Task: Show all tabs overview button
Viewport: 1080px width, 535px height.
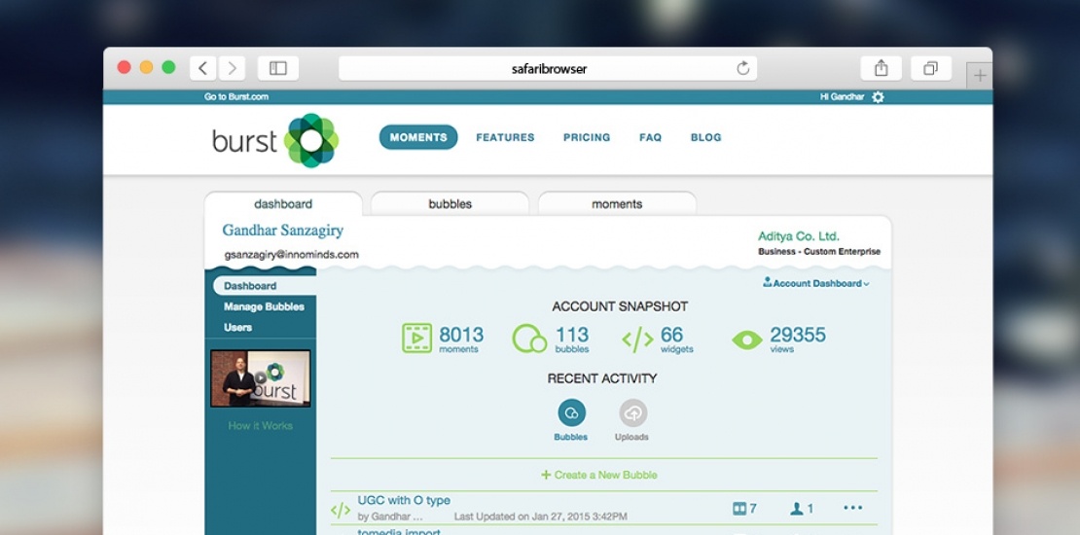Action: click(x=930, y=68)
